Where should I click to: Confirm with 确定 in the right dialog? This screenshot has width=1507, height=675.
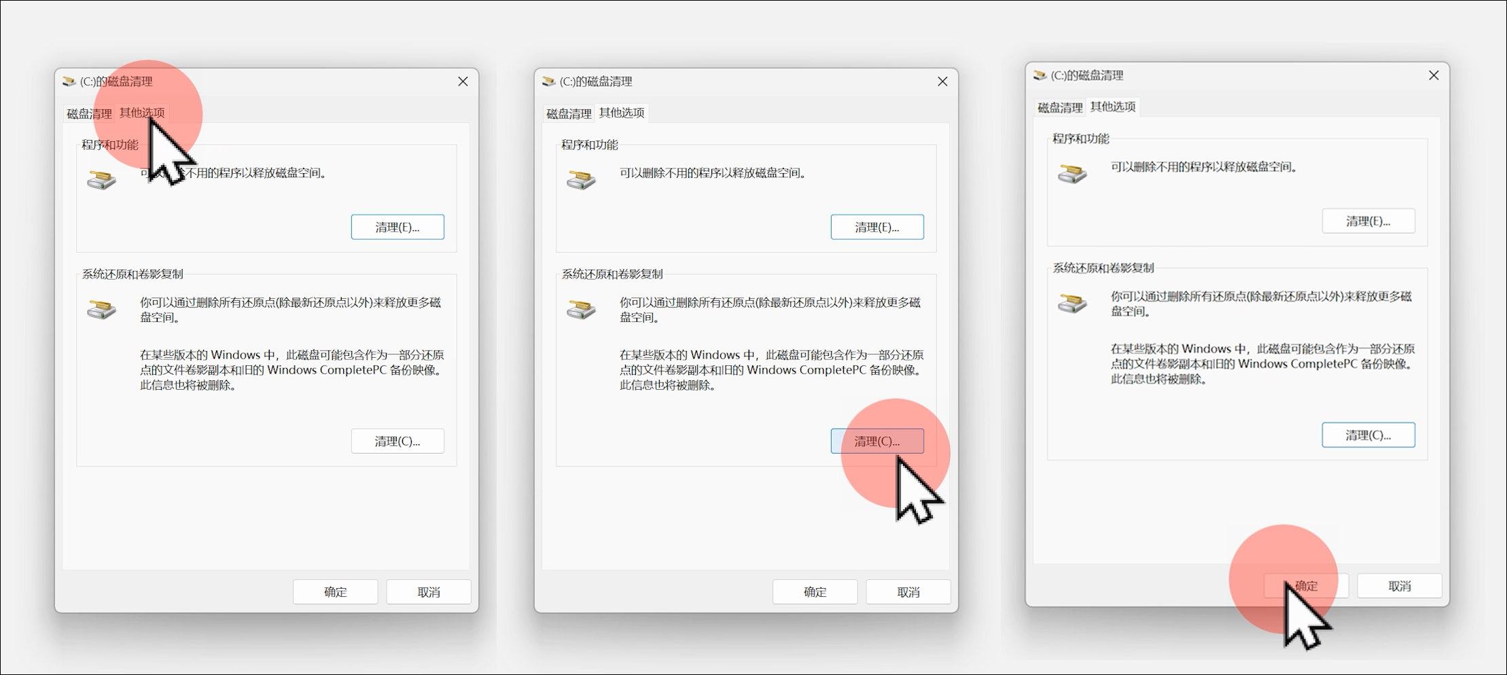point(1306,586)
